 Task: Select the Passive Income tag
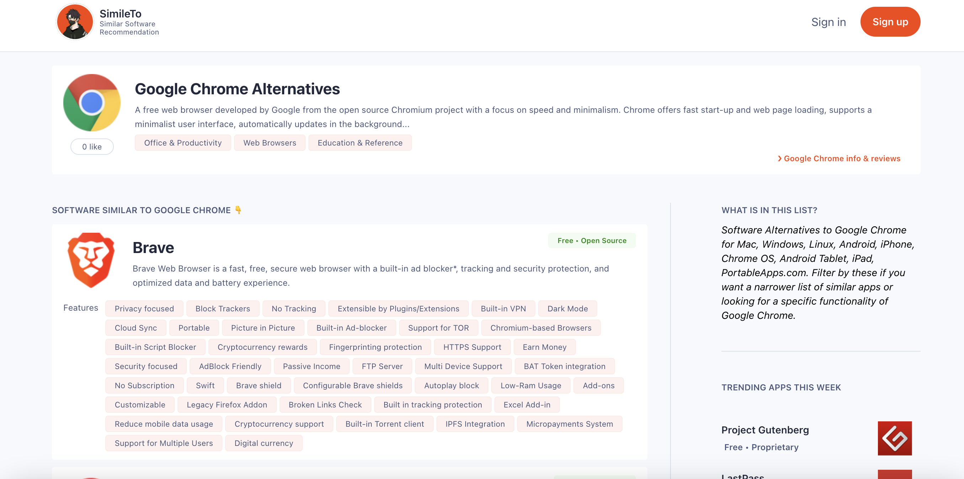tap(311, 366)
